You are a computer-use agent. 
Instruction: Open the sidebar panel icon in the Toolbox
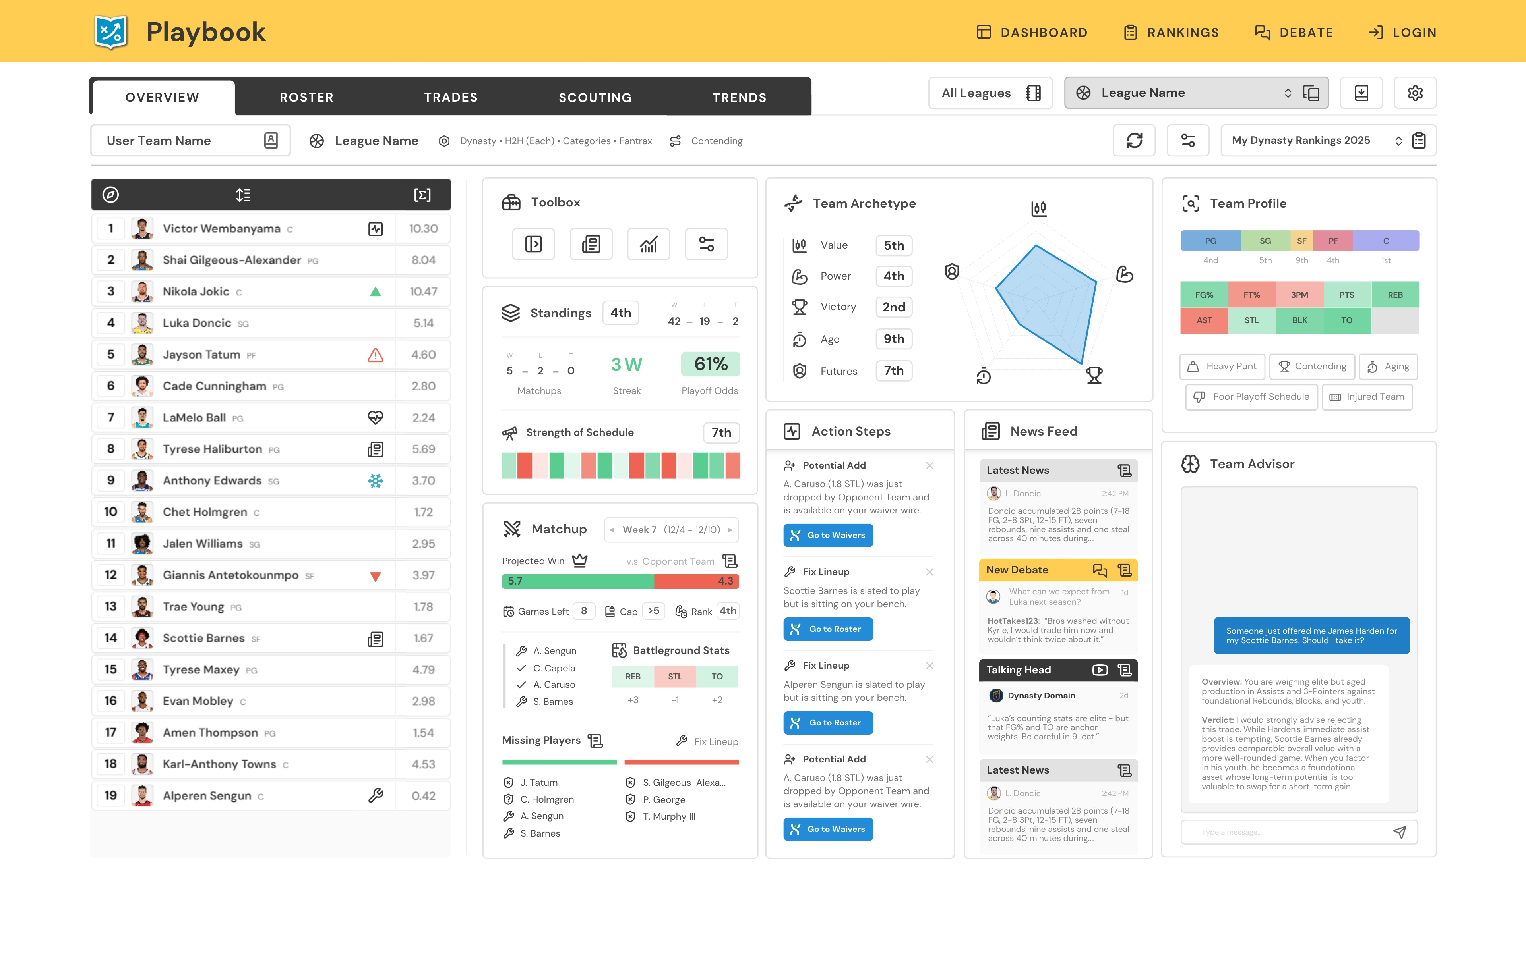pyautogui.click(x=533, y=244)
